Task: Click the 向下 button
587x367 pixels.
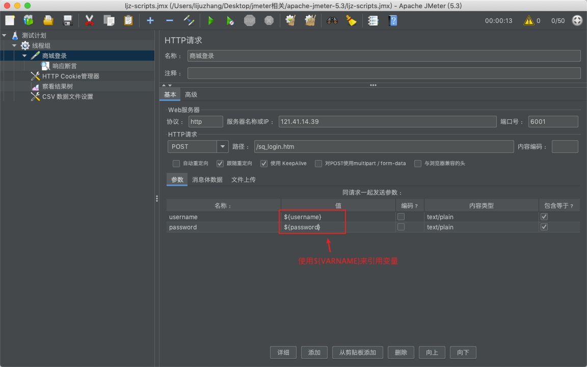Action: (463, 352)
